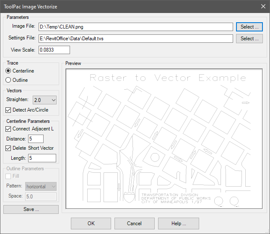Click Select button for Settings File

point(249,39)
